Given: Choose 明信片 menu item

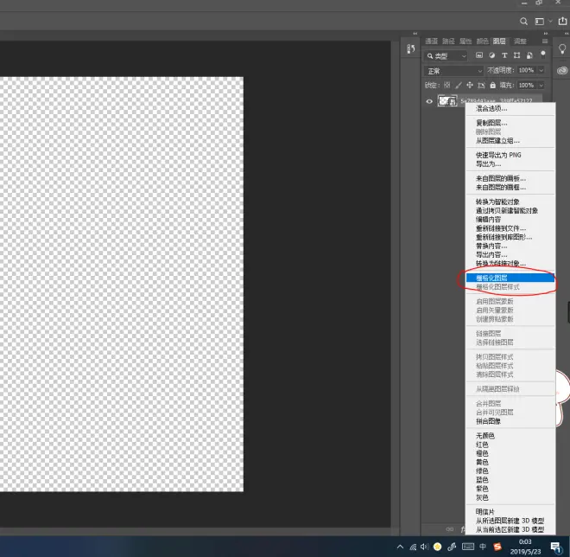Looking at the screenshot, I should [x=510, y=512].
